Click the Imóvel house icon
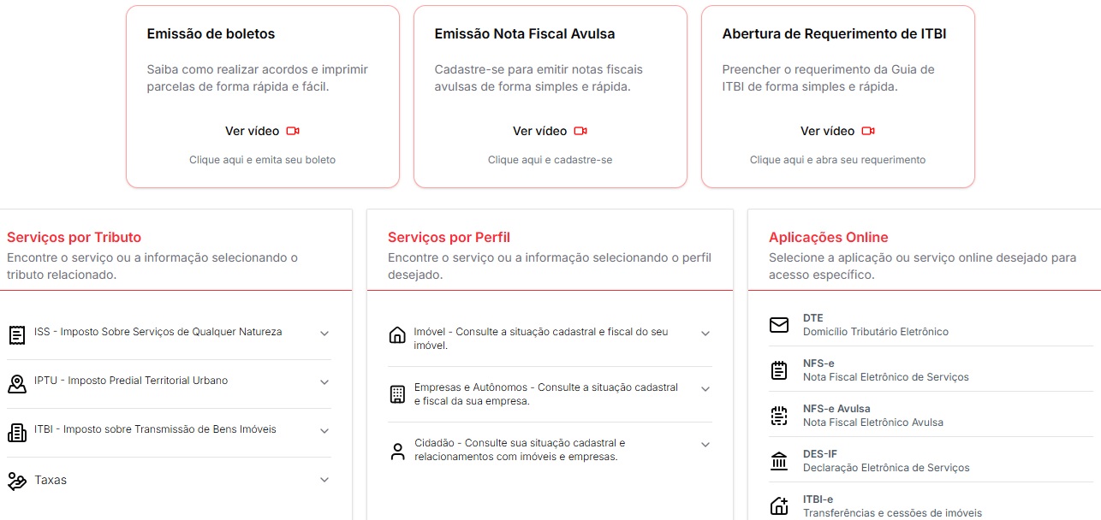This screenshot has width=1101, height=520. coord(397,334)
